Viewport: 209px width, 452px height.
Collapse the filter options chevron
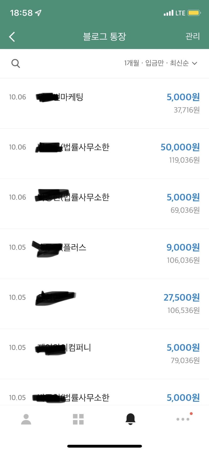click(195, 63)
